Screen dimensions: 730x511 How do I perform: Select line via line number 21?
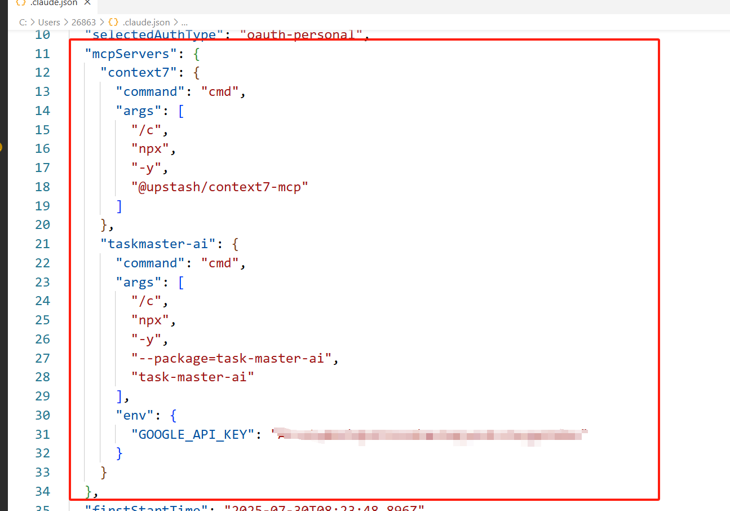pos(42,244)
